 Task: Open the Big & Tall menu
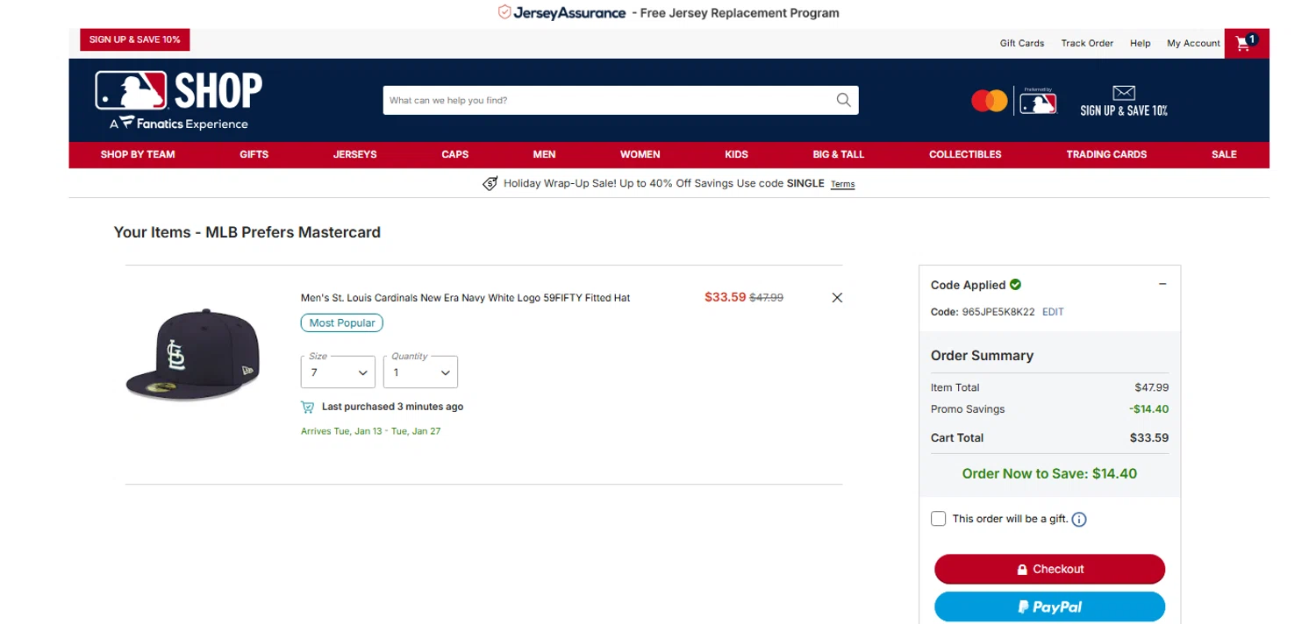tap(839, 154)
